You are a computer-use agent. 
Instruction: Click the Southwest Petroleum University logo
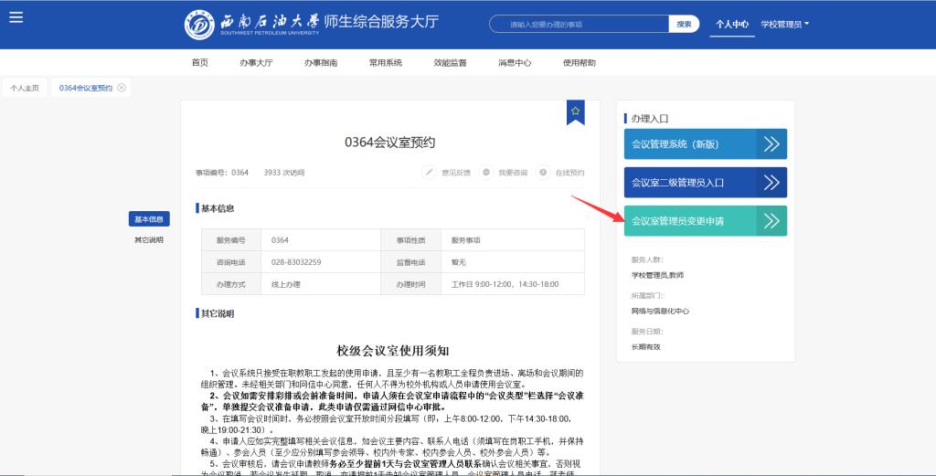tap(200, 24)
